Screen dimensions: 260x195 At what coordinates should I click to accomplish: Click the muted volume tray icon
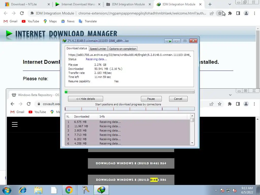tap(234, 190)
